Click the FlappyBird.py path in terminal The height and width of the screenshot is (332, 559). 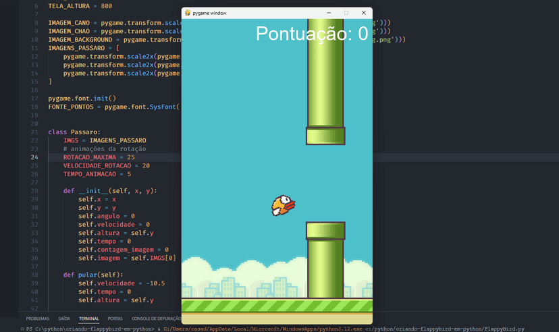(444, 329)
